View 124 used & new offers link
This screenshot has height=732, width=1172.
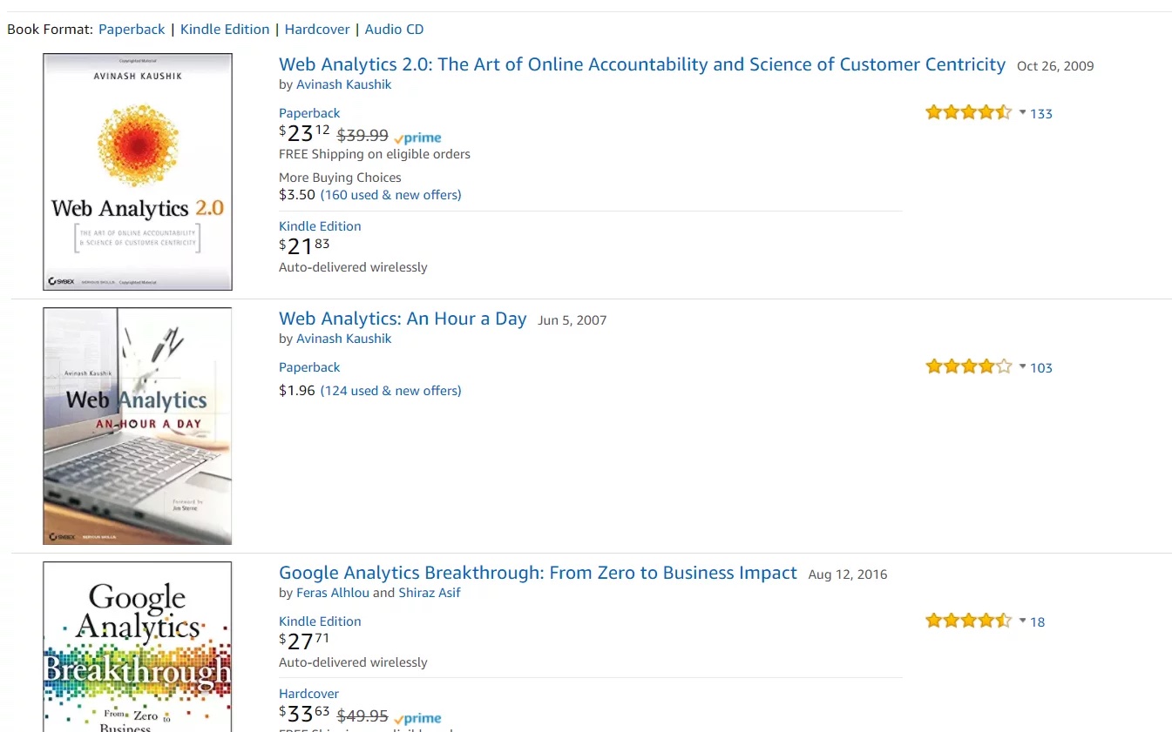point(390,391)
